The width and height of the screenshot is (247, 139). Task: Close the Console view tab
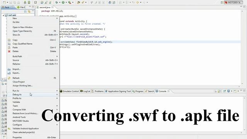tap(168, 91)
